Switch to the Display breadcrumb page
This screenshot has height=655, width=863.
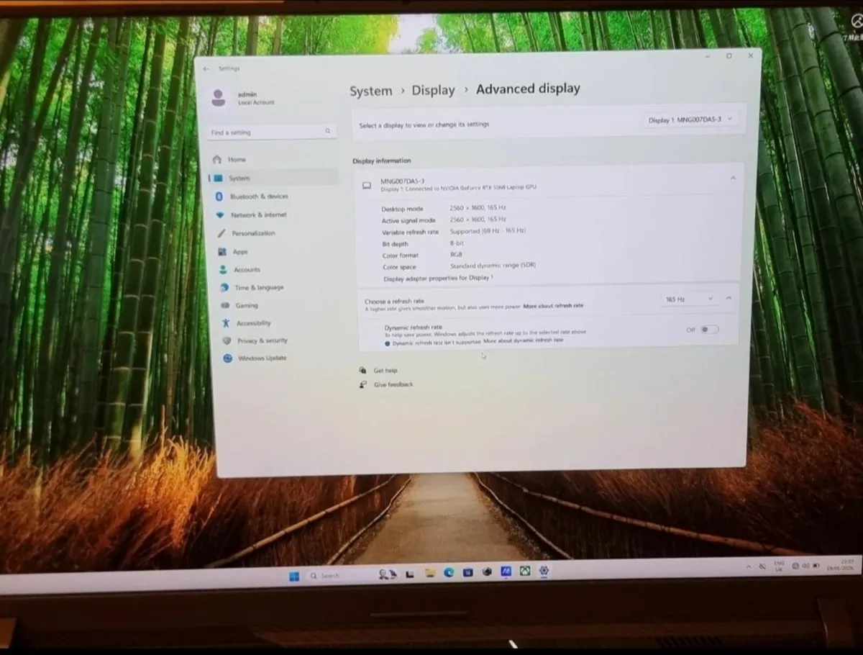click(433, 90)
